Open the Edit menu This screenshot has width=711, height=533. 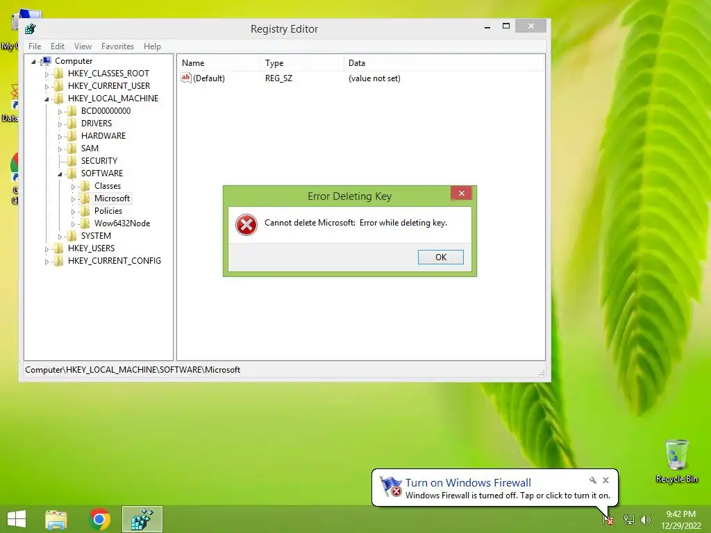57,46
